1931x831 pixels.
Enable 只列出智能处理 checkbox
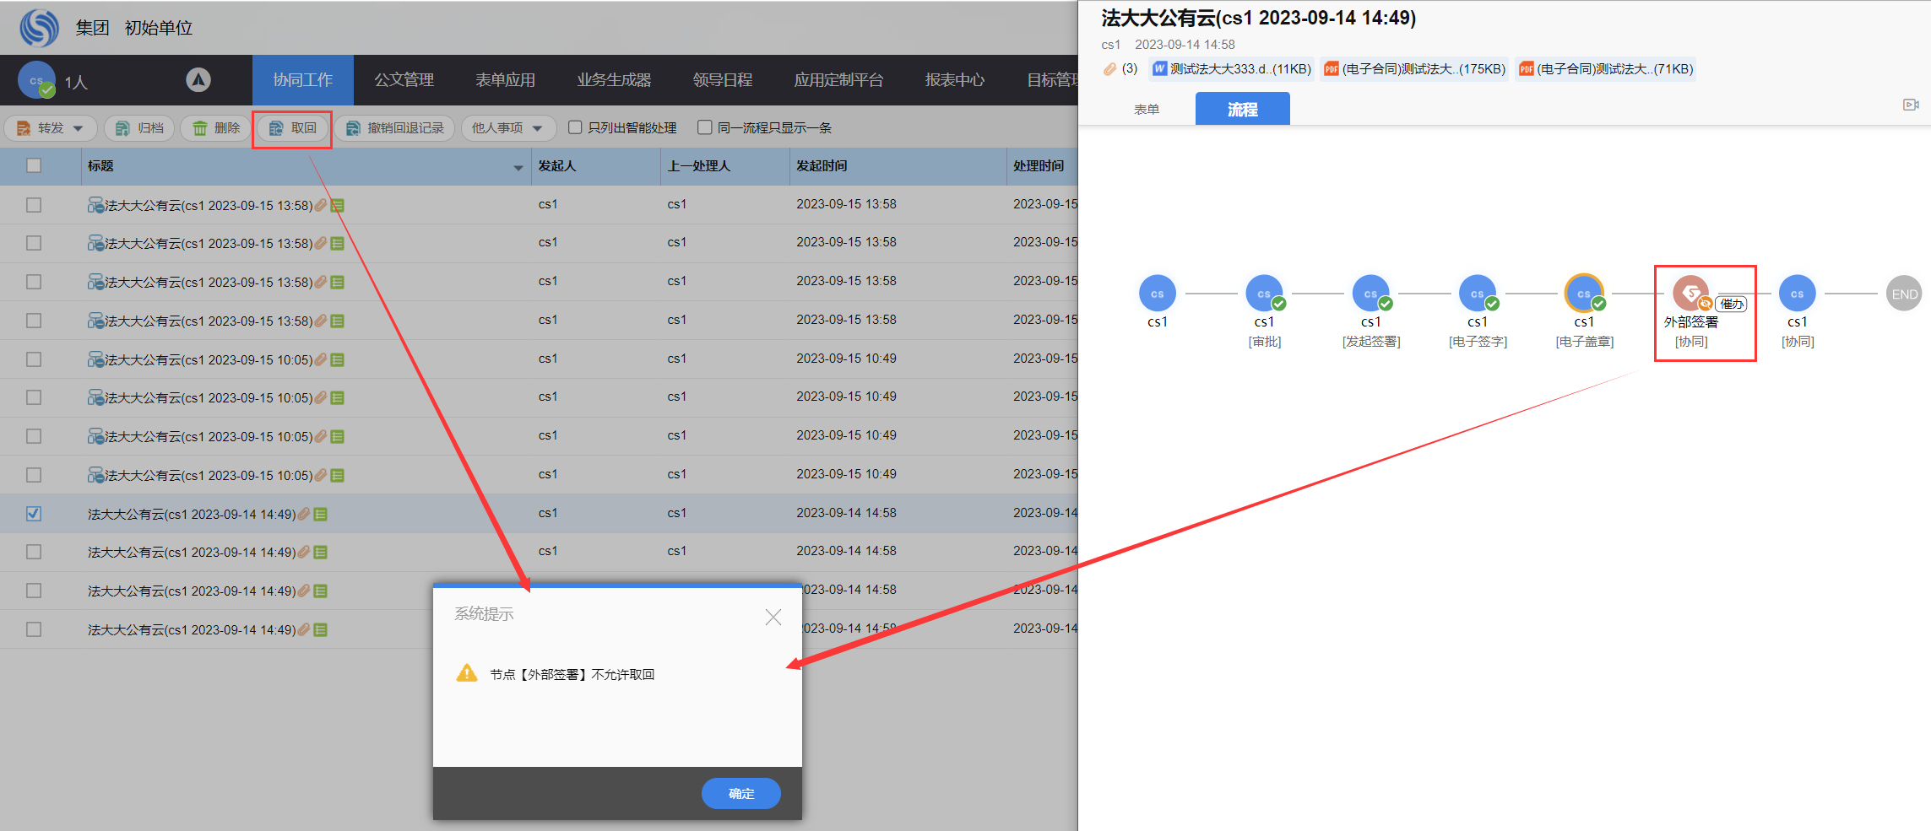click(x=575, y=127)
